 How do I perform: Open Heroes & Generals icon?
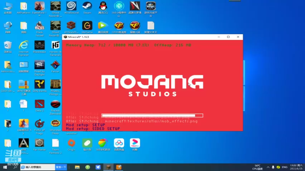[55, 49]
